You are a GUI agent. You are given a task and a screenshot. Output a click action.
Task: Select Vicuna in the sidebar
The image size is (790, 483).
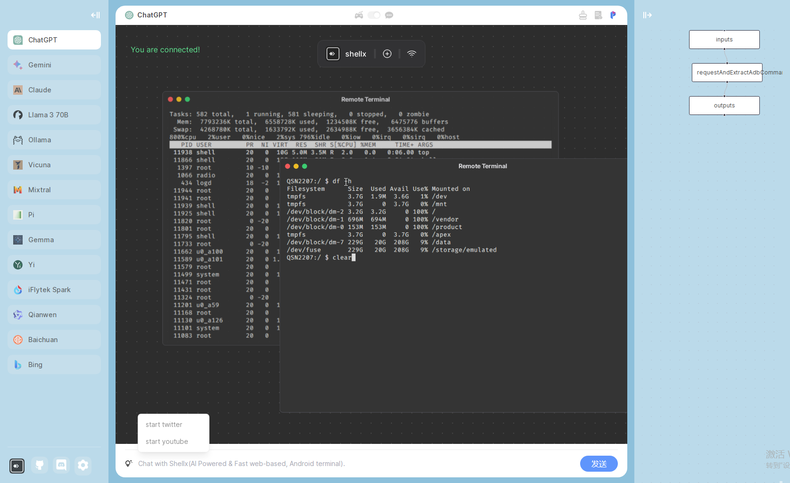click(54, 165)
